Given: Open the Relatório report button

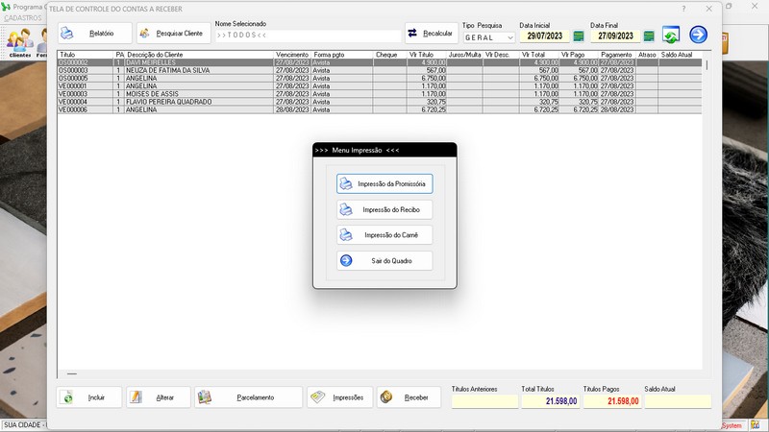Looking at the screenshot, I should [x=94, y=34].
